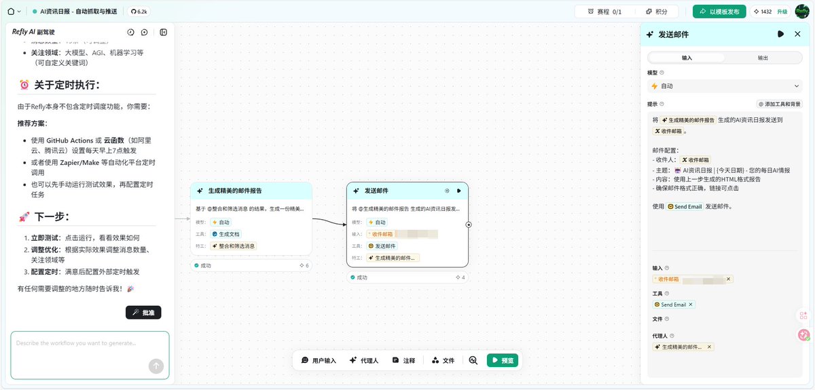This screenshot has width=815, height=390.
Task: Click info icon beside 输入 section label
Action: (x=667, y=268)
